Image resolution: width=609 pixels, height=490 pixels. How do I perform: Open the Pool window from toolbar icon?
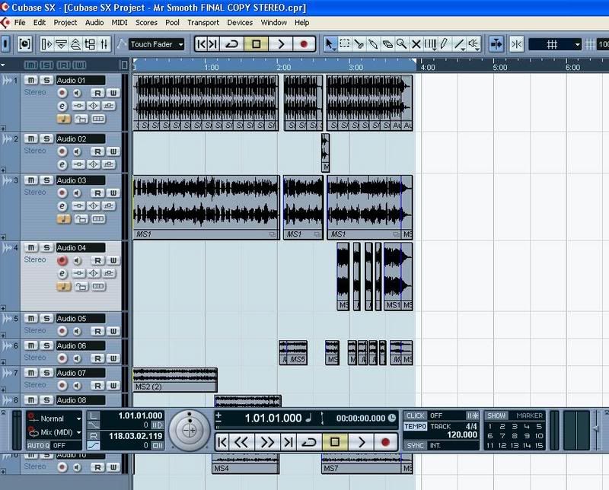tap(90, 44)
